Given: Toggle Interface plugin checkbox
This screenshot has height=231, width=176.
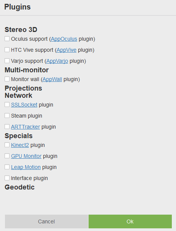Looking at the screenshot, I should click(x=7, y=178).
